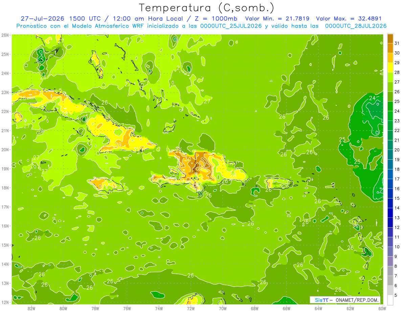
Task: Click the legend value 31
Action: point(397,43)
